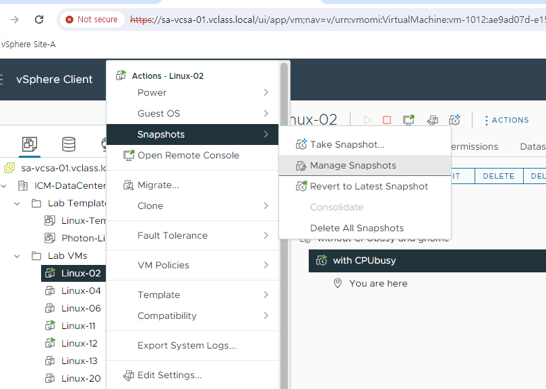The image size is (546, 389).
Task: Select the Lab VMs folder
Action: point(67,256)
